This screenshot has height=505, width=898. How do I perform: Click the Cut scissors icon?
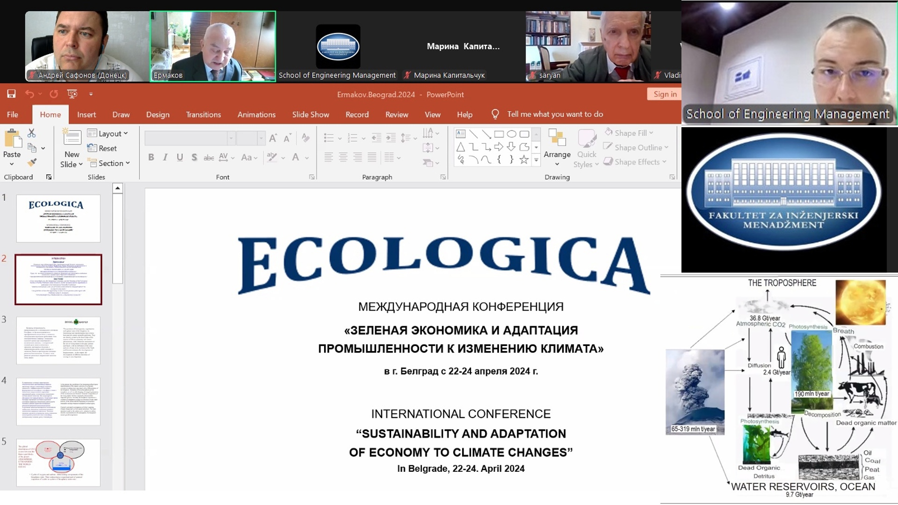(x=31, y=133)
